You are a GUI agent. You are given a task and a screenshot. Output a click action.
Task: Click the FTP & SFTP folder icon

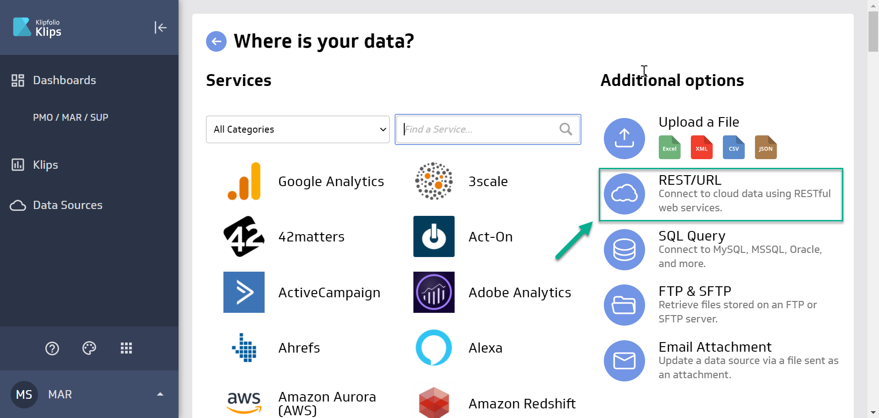(x=624, y=305)
